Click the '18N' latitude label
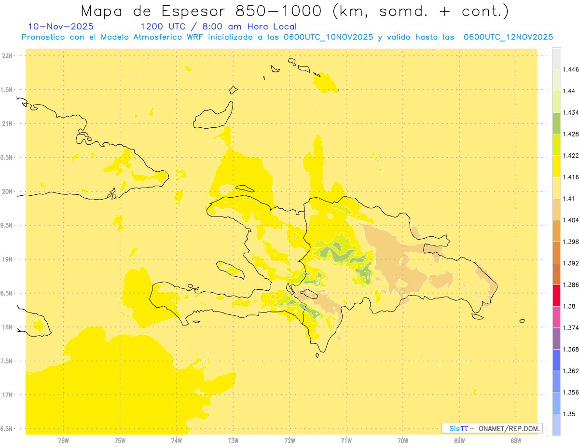 [x=7, y=327]
